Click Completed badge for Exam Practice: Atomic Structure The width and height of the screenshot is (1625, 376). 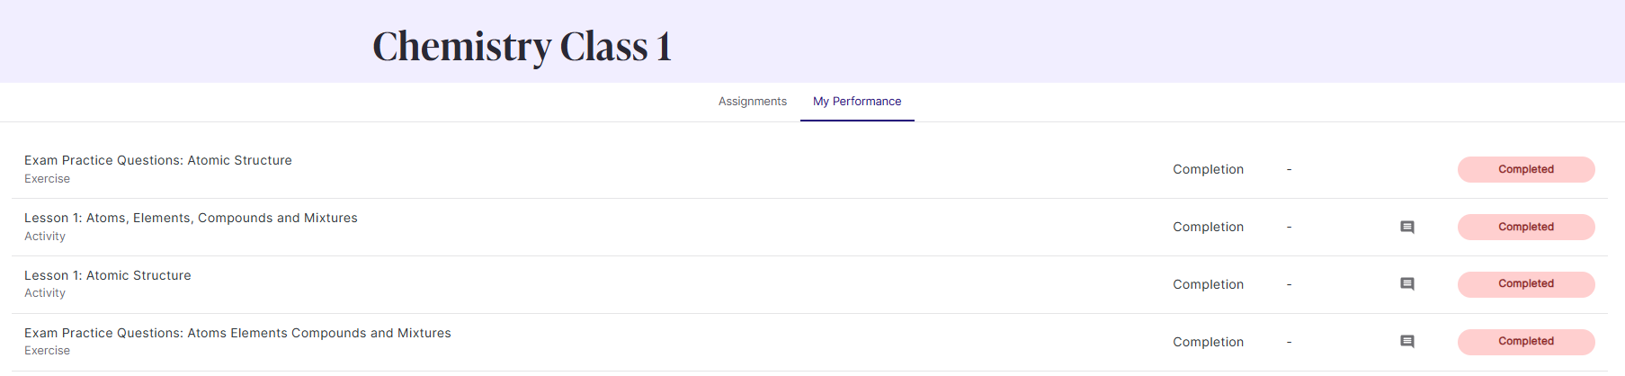[1526, 169]
